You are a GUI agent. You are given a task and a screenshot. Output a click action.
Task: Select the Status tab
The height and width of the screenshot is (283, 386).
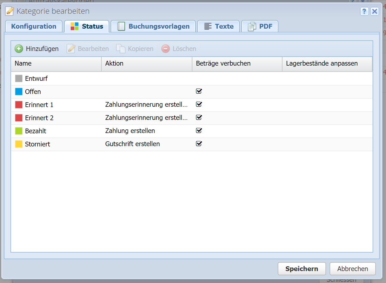pos(87,26)
